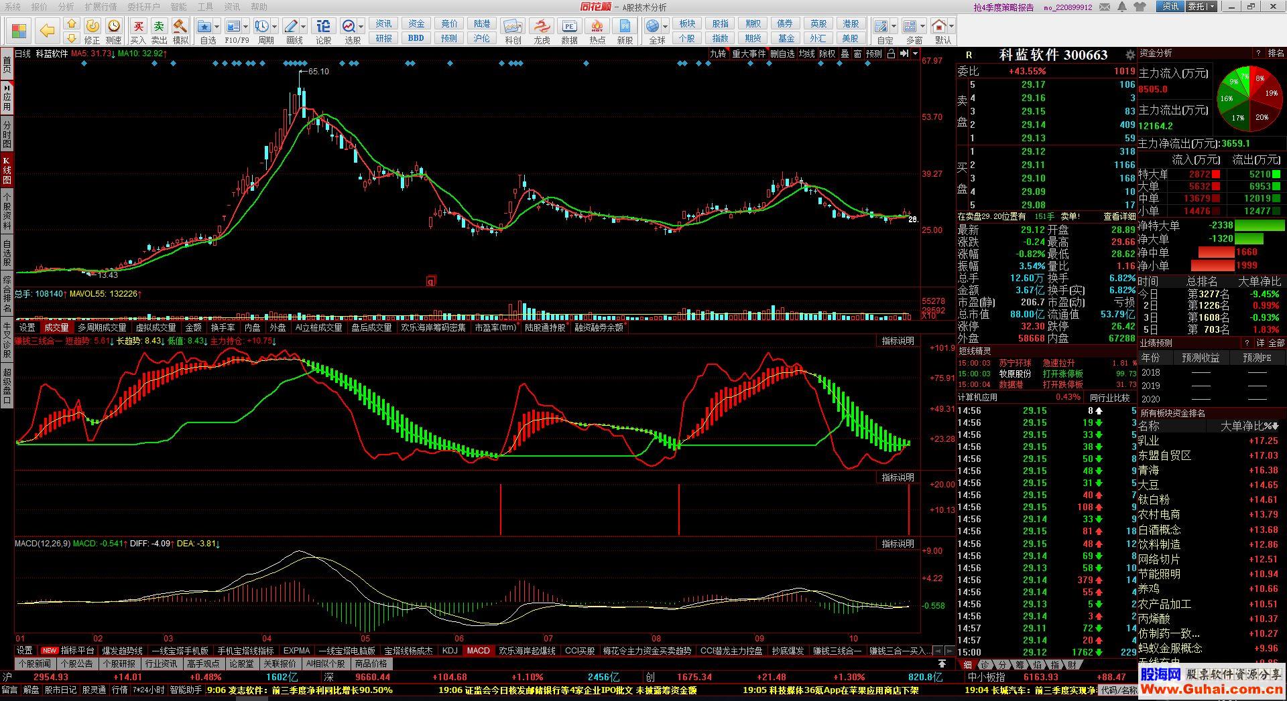The height and width of the screenshot is (701, 1287).
Task: Toggle 除权 ex-rights adjustment on chart
Action: (827, 54)
